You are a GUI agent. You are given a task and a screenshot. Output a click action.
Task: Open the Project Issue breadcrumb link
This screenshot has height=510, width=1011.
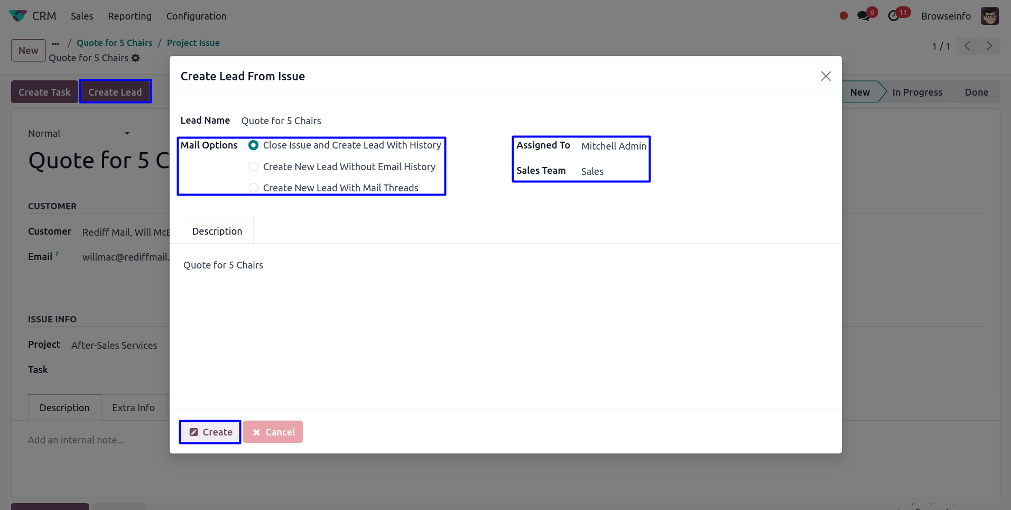(193, 43)
